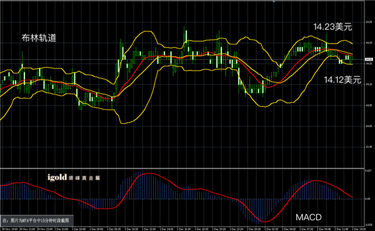The image size is (375, 231).
Task: Click the 1 Dec 12:00 time axis label
Action: click(x=149, y=229)
